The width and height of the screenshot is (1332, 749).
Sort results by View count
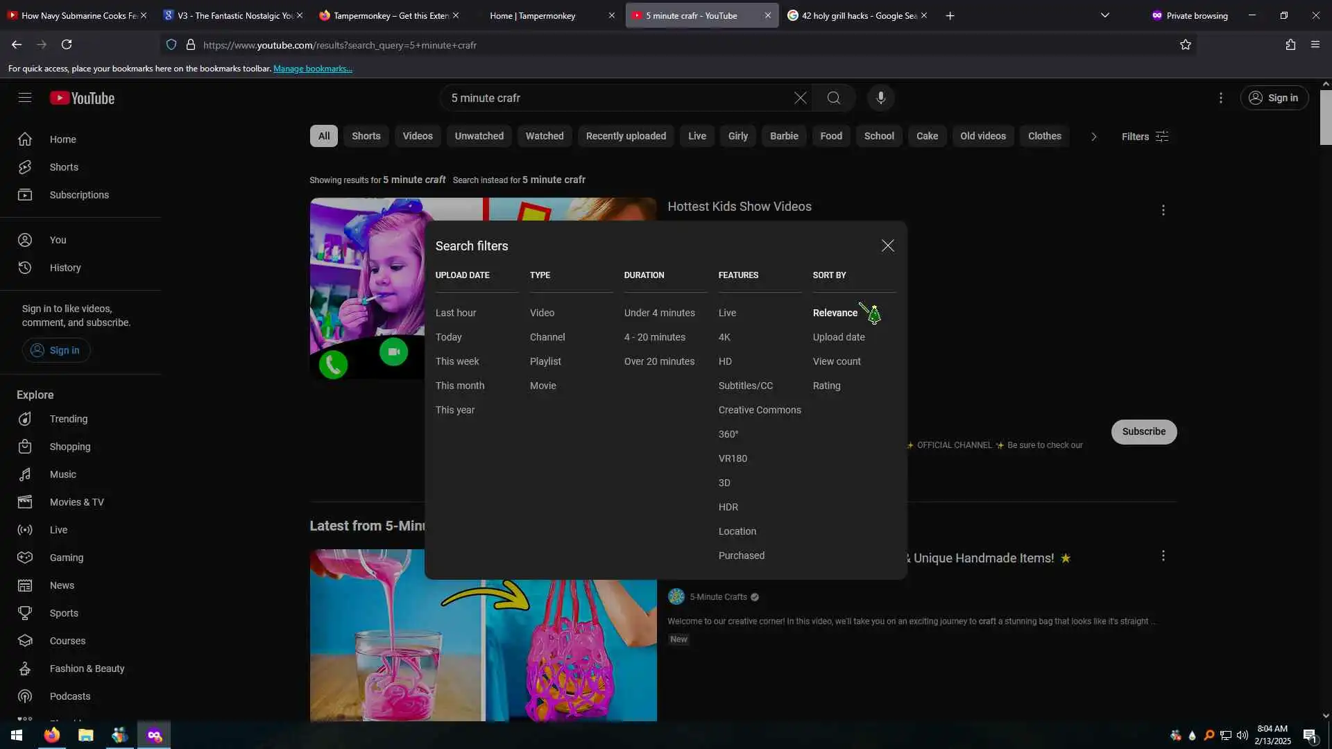point(836,361)
